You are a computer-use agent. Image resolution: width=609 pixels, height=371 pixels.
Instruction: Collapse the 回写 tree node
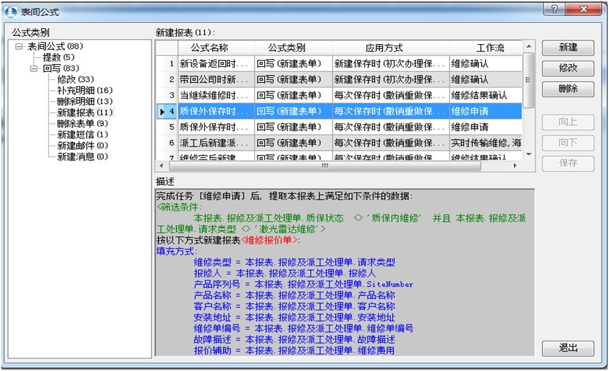pyautogui.click(x=34, y=68)
